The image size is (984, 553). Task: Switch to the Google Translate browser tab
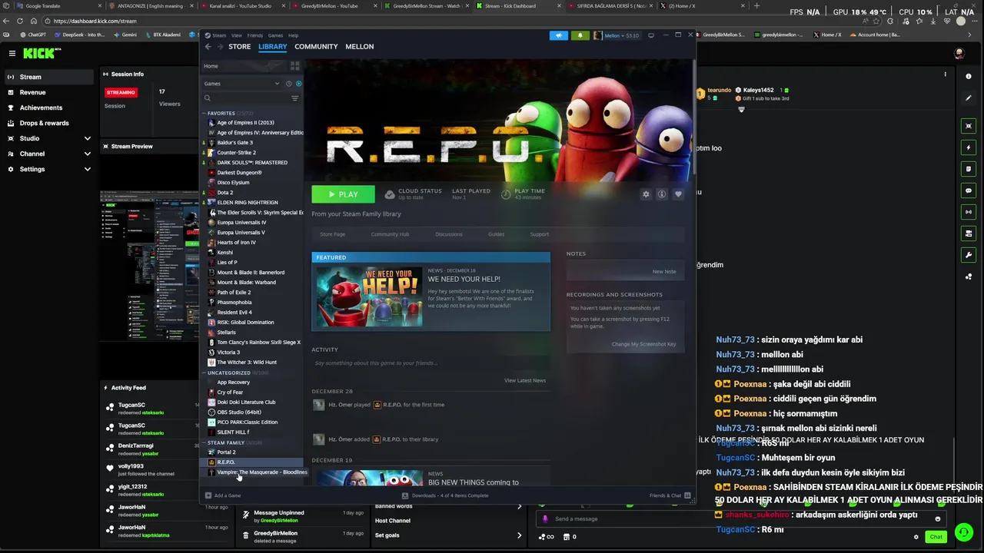51,5
